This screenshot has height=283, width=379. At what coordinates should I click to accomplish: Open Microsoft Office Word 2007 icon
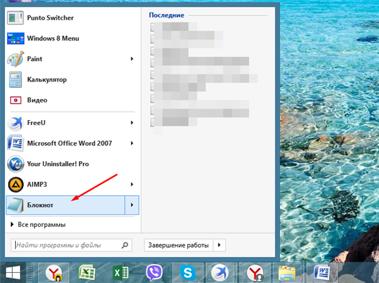[15, 143]
